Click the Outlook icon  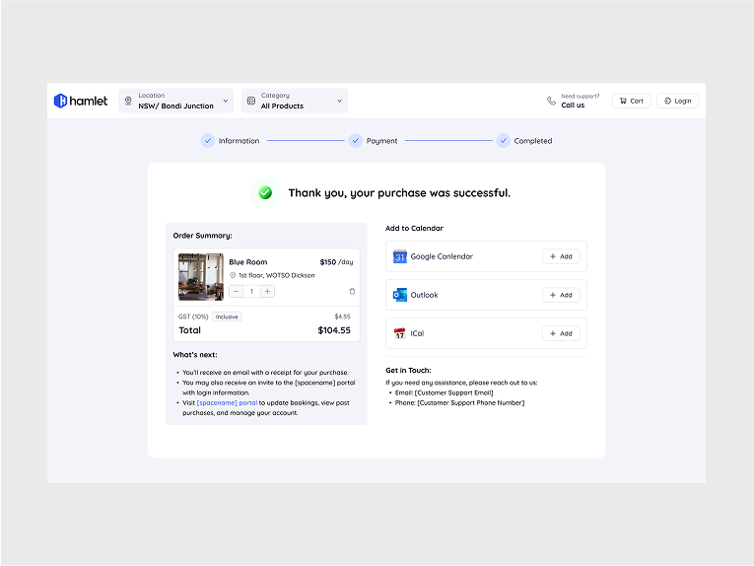[399, 295]
